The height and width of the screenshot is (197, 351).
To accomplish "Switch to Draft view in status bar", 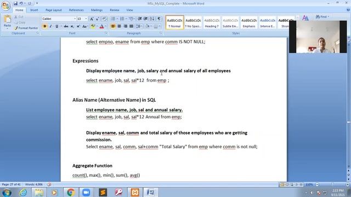I will [x=301, y=184].
